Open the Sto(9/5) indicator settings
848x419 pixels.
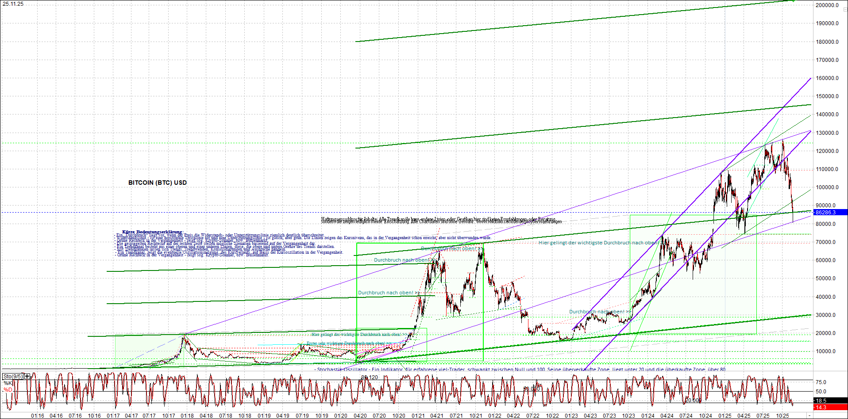[13, 376]
